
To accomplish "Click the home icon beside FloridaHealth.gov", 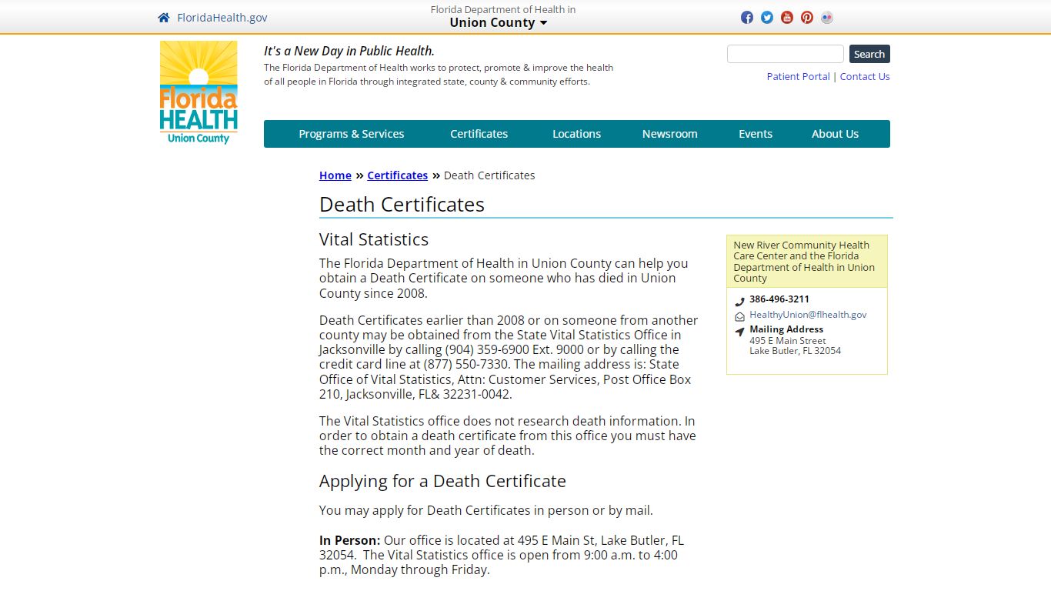I will pyautogui.click(x=163, y=18).
